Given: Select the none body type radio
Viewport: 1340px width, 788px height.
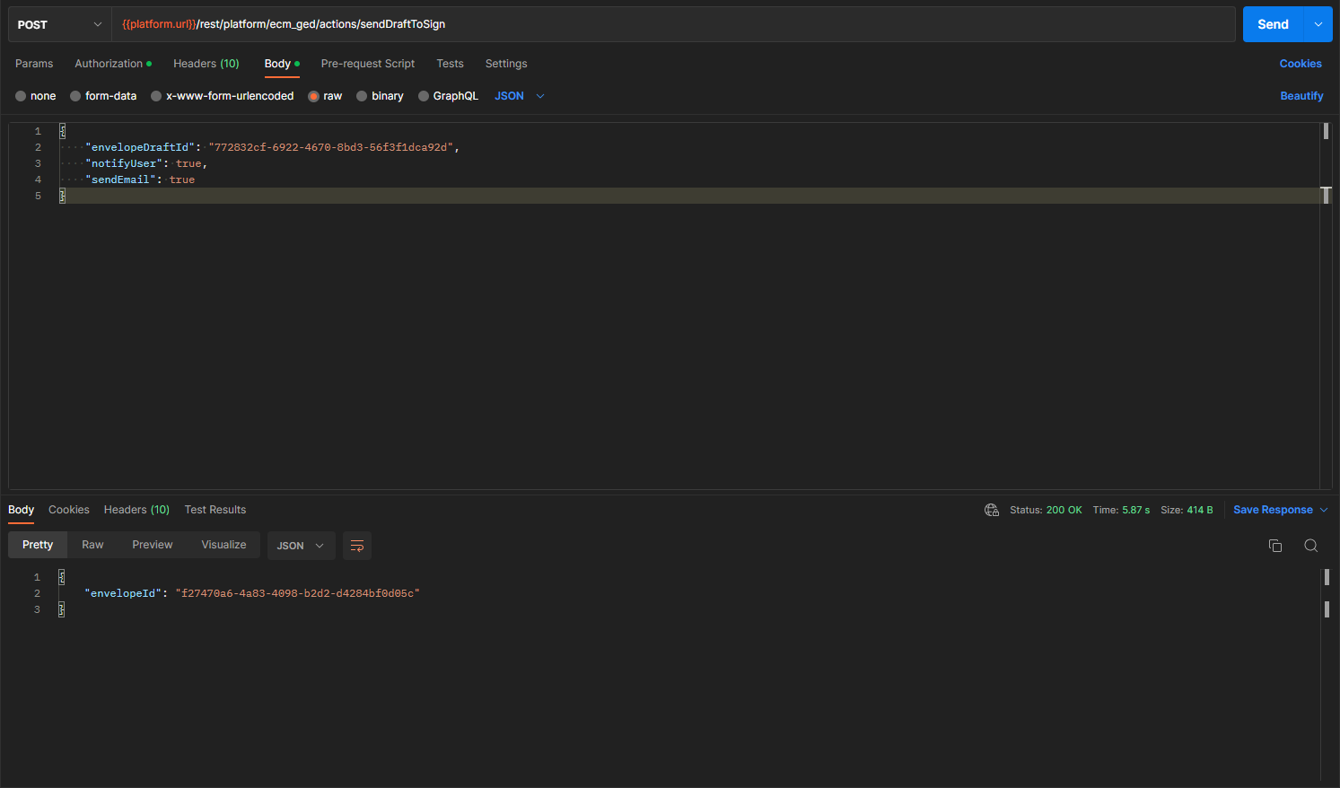Looking at the screenshot, I should 21,96.
